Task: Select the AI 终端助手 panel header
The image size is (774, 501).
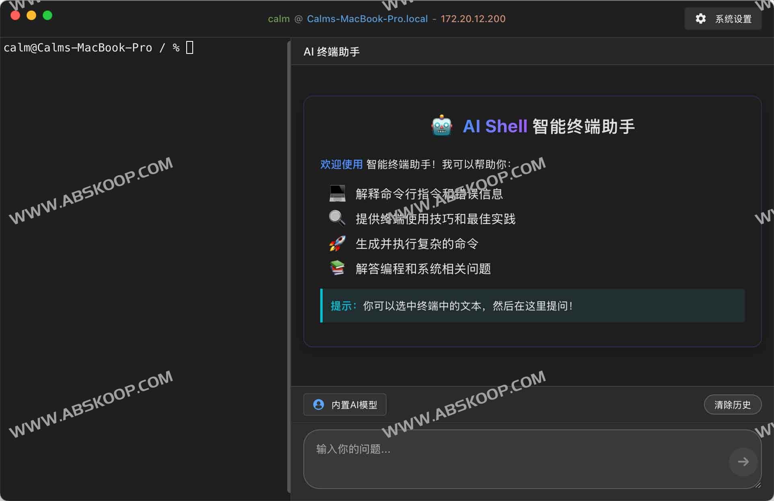Action: (x=331, y=51)
